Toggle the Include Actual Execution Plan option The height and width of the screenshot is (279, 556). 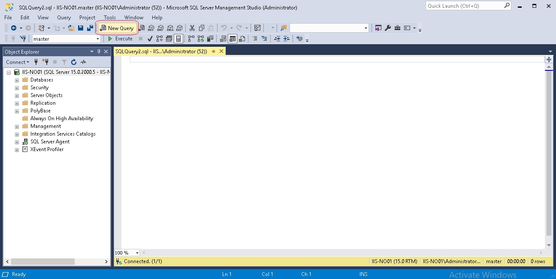tap(191, 39)
